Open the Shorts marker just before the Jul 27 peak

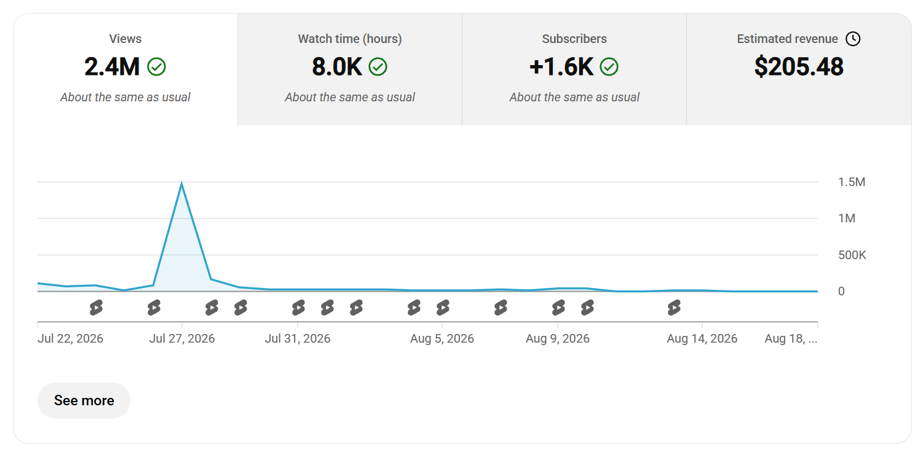pos(154,308)
